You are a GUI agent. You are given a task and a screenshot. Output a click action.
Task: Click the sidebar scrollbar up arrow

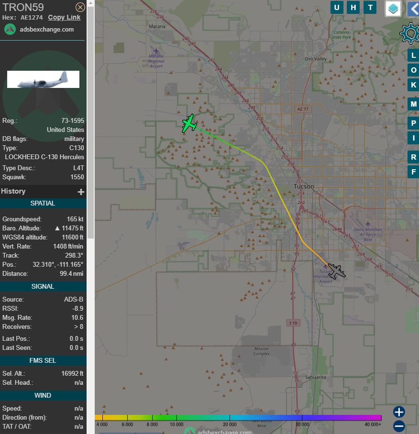90,3
